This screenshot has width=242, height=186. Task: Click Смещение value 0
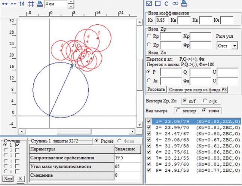(127, 176)
